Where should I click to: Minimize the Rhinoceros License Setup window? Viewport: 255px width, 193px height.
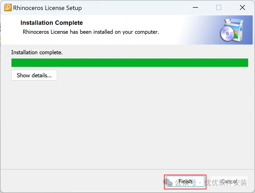click(195, 7)
